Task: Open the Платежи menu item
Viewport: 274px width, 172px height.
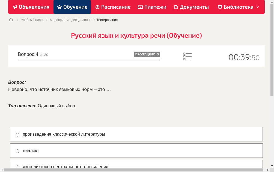Action: pyautogui.click(x=152, y=7)
